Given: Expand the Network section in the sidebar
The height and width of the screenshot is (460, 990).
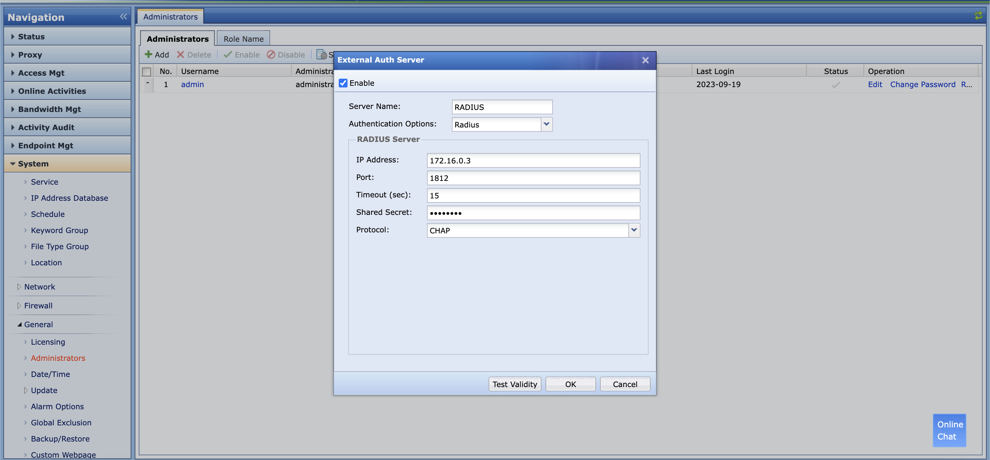Looking at the screenshot, I should pos(39,286).
